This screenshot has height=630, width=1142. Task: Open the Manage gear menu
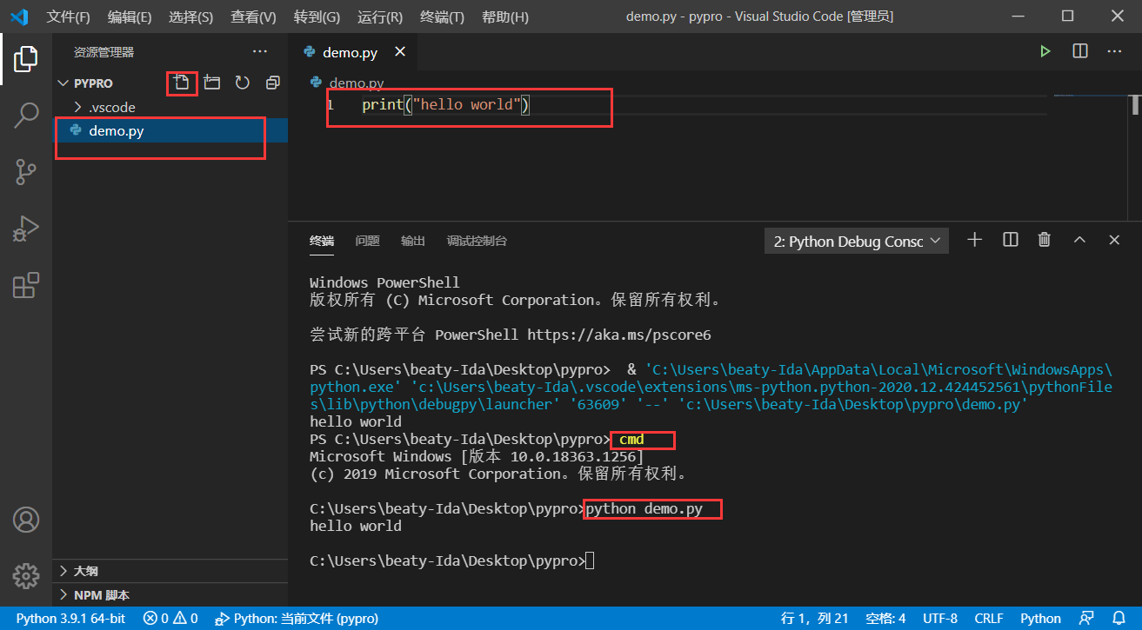pyautogui.click(x=25, y=574)
